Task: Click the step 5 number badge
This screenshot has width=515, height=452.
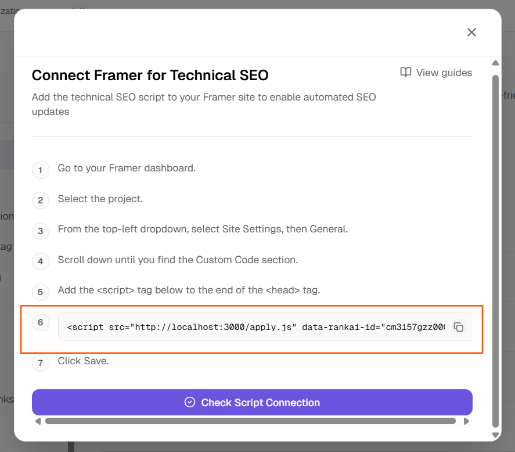Action: [x=40, y=292]
